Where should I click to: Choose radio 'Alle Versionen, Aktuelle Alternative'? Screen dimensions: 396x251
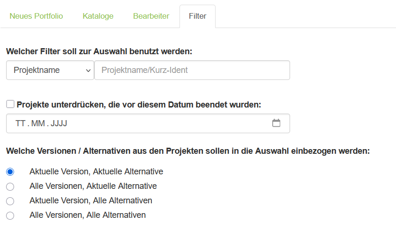click(x=10, y=186)
